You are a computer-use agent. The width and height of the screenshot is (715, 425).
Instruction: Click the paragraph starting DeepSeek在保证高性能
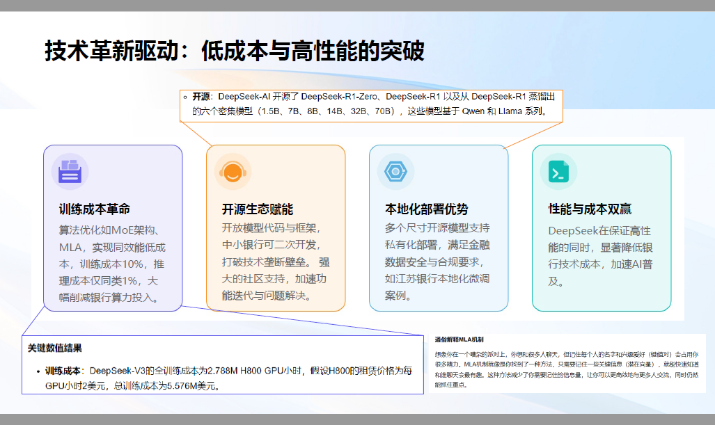pyautogui.click(x=601, y=256)
